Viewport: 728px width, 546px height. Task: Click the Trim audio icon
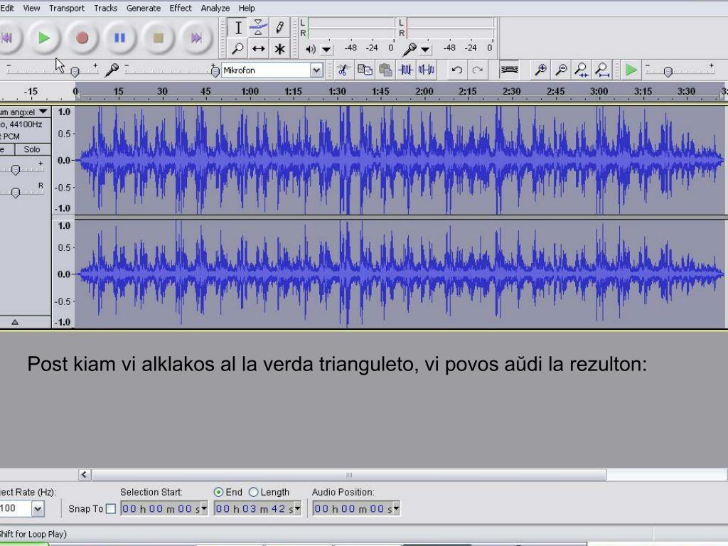tap(405, 70)
